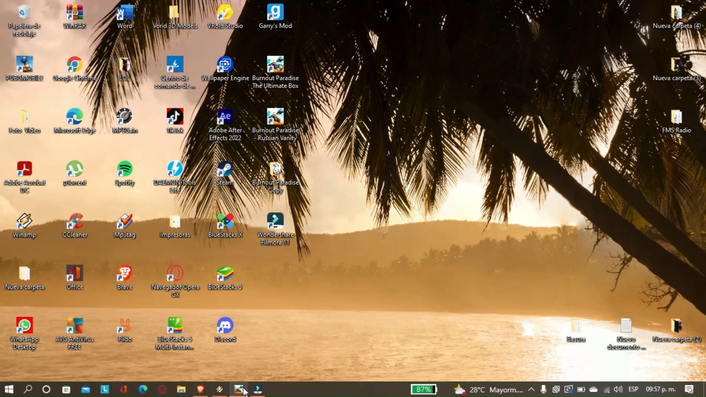Select the Burnout Paradise Russian Vanity icon
Viewport: 706px width, 397px height.
[275, 125]
